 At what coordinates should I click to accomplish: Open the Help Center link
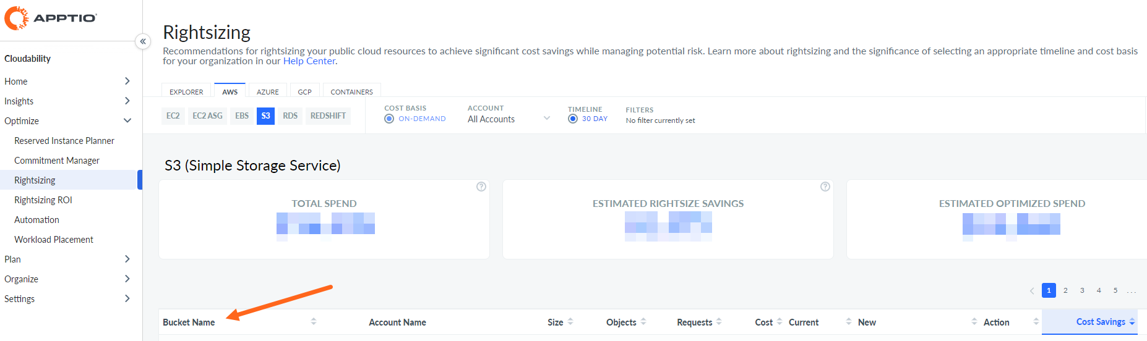309,61
